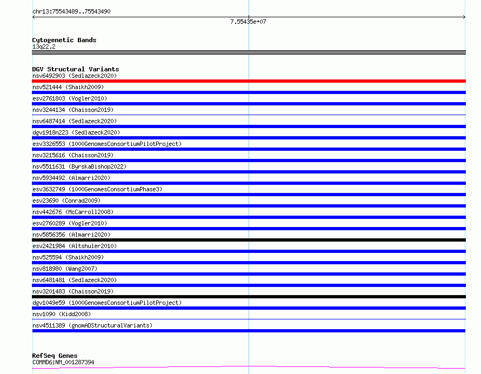This screenshot has width=481, height=374.
Task: Click variant nsv6481481 (Sedlazeck2020)
Action: [75, 280]
